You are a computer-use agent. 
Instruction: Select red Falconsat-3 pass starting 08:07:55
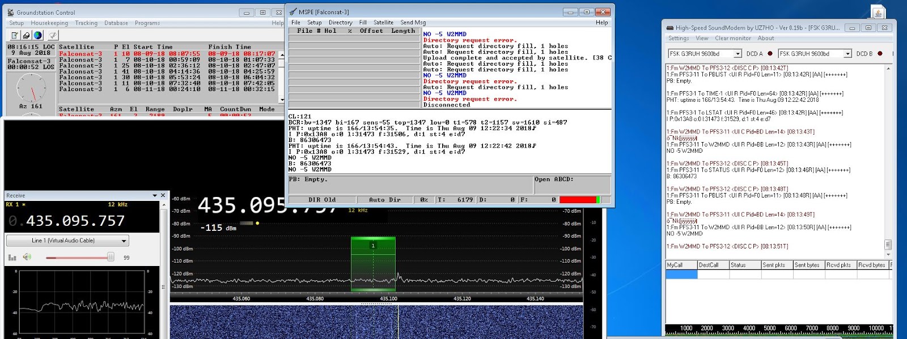[x=167, y=54]
